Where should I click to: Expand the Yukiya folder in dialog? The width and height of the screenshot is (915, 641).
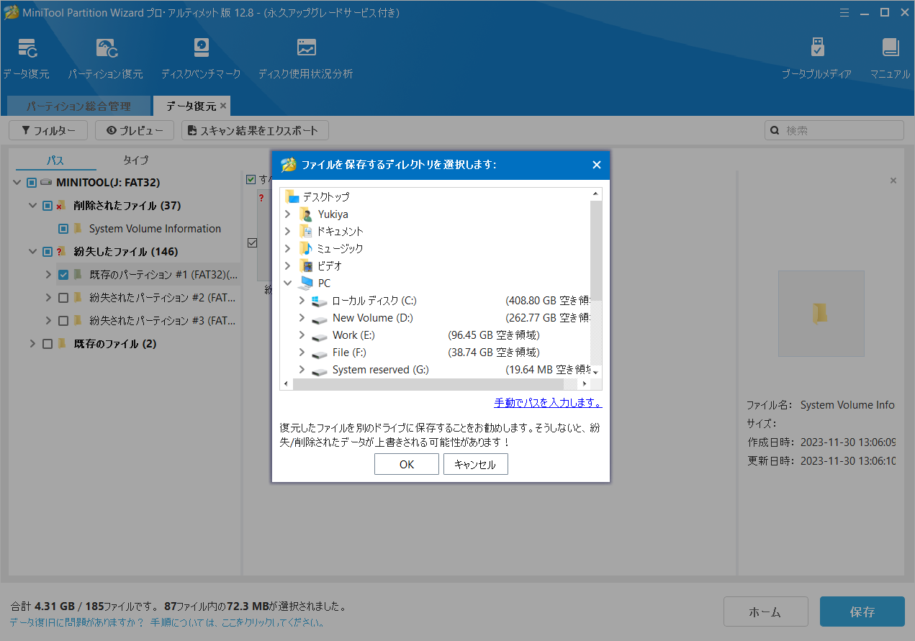tap(288, 214)
